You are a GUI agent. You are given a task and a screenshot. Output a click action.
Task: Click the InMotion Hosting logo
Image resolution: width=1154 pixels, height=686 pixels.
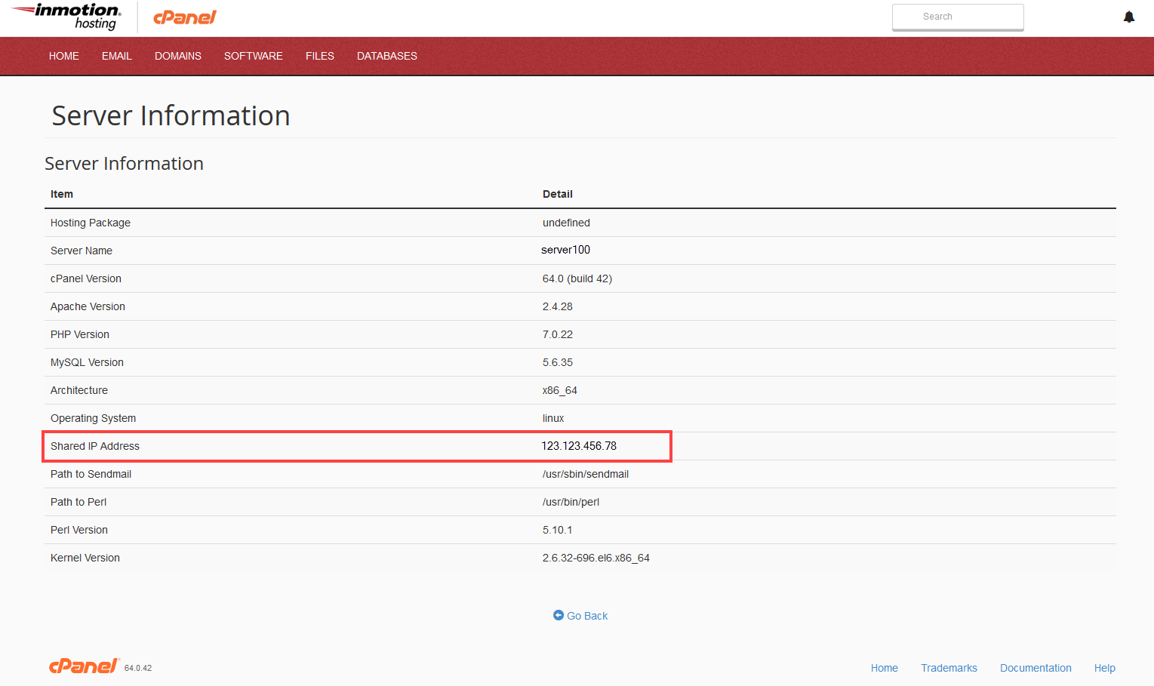[x=67, y=17]
